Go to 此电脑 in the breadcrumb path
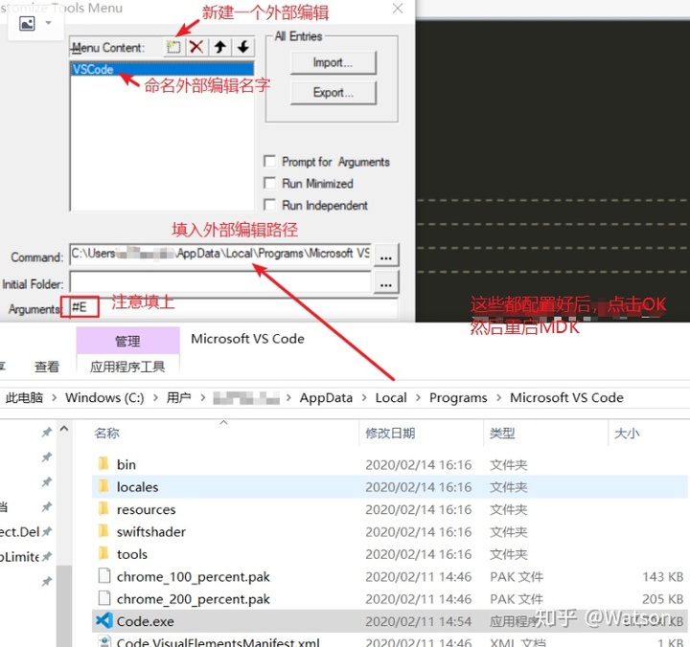 tap(24, 398)
